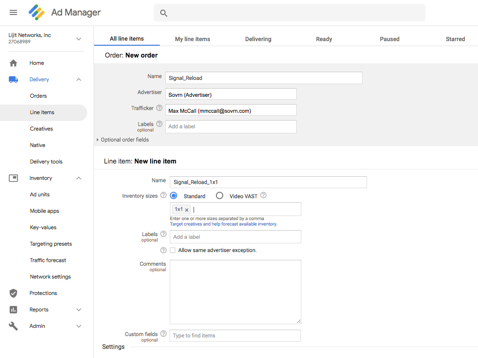Screen dimensions: 478x358
Task: Click the Delivery truck icon
Action: (13, 79)
